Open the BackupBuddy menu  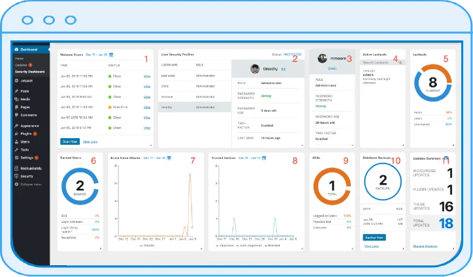coord(31,168)
